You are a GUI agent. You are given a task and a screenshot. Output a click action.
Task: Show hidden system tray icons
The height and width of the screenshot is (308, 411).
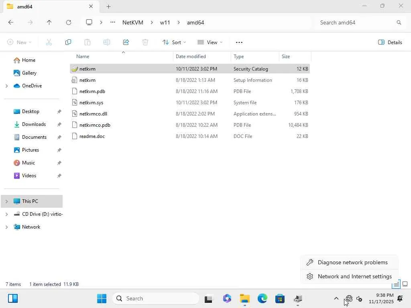(x=336, y=298)
